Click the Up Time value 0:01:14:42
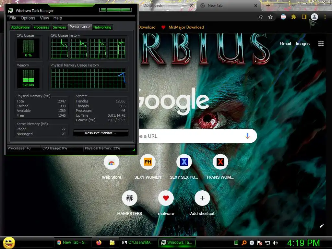This screenshot has width=332, height=249. pyautogui.click(x=116, y=115)
